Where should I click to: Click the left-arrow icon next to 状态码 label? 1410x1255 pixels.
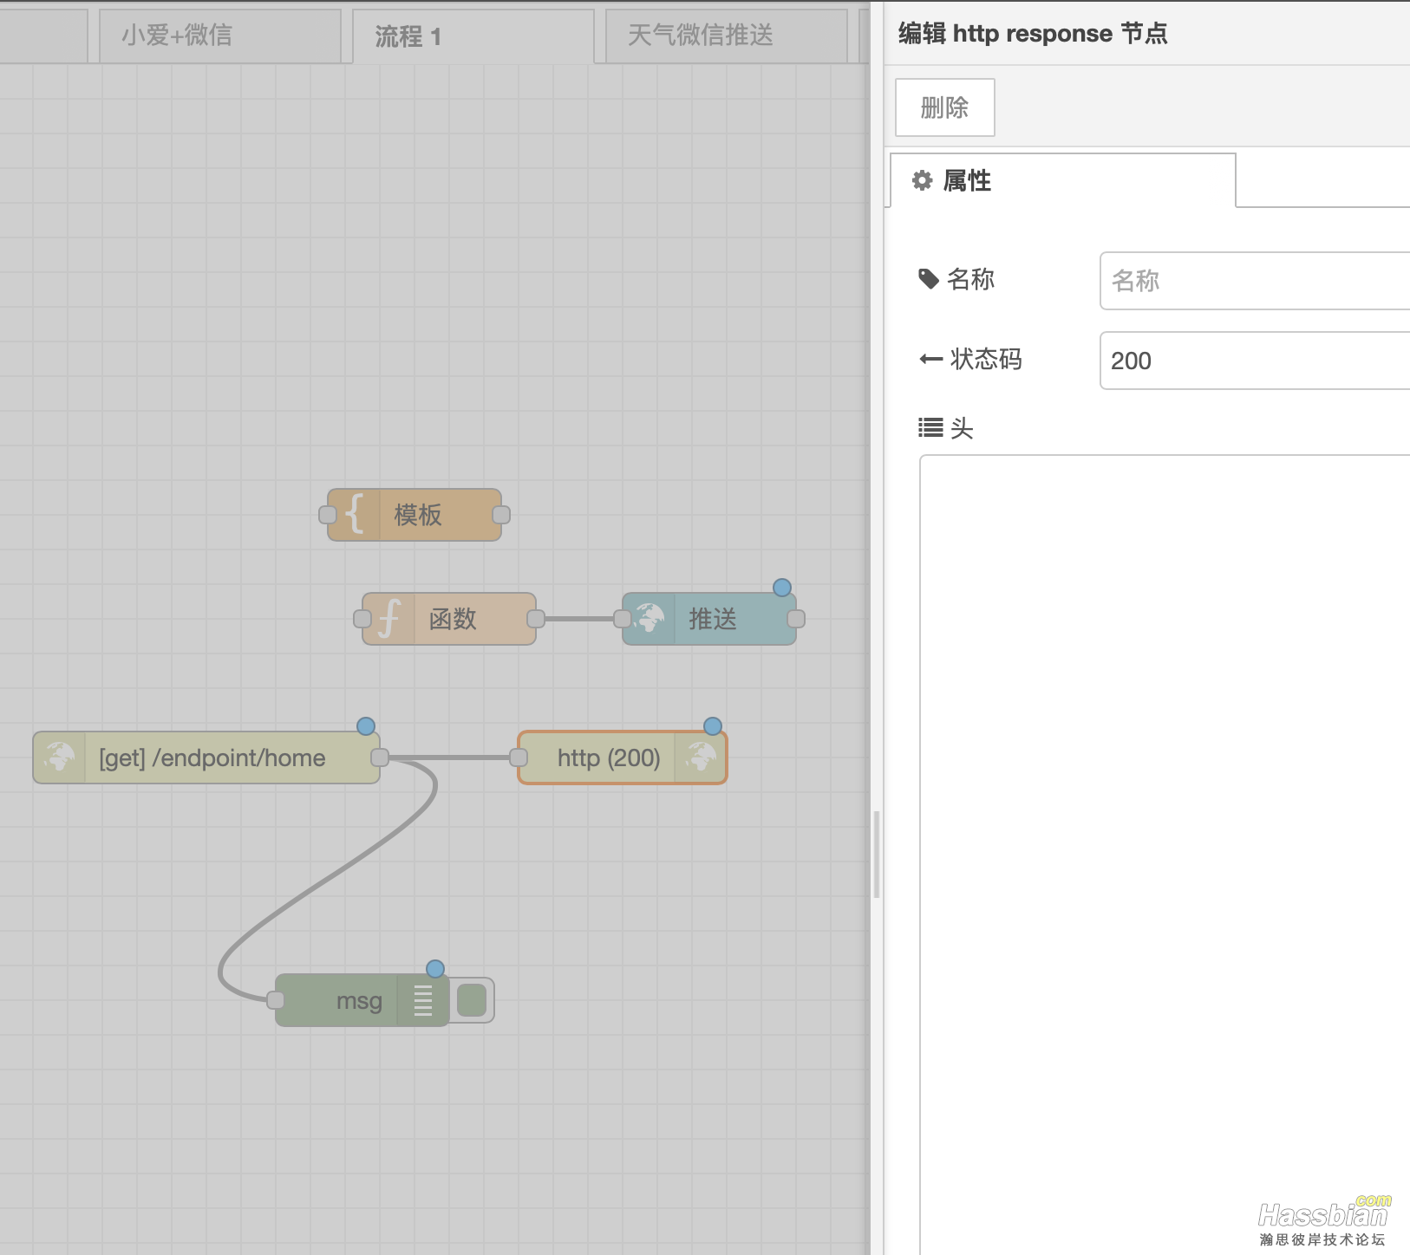point(931,359)
